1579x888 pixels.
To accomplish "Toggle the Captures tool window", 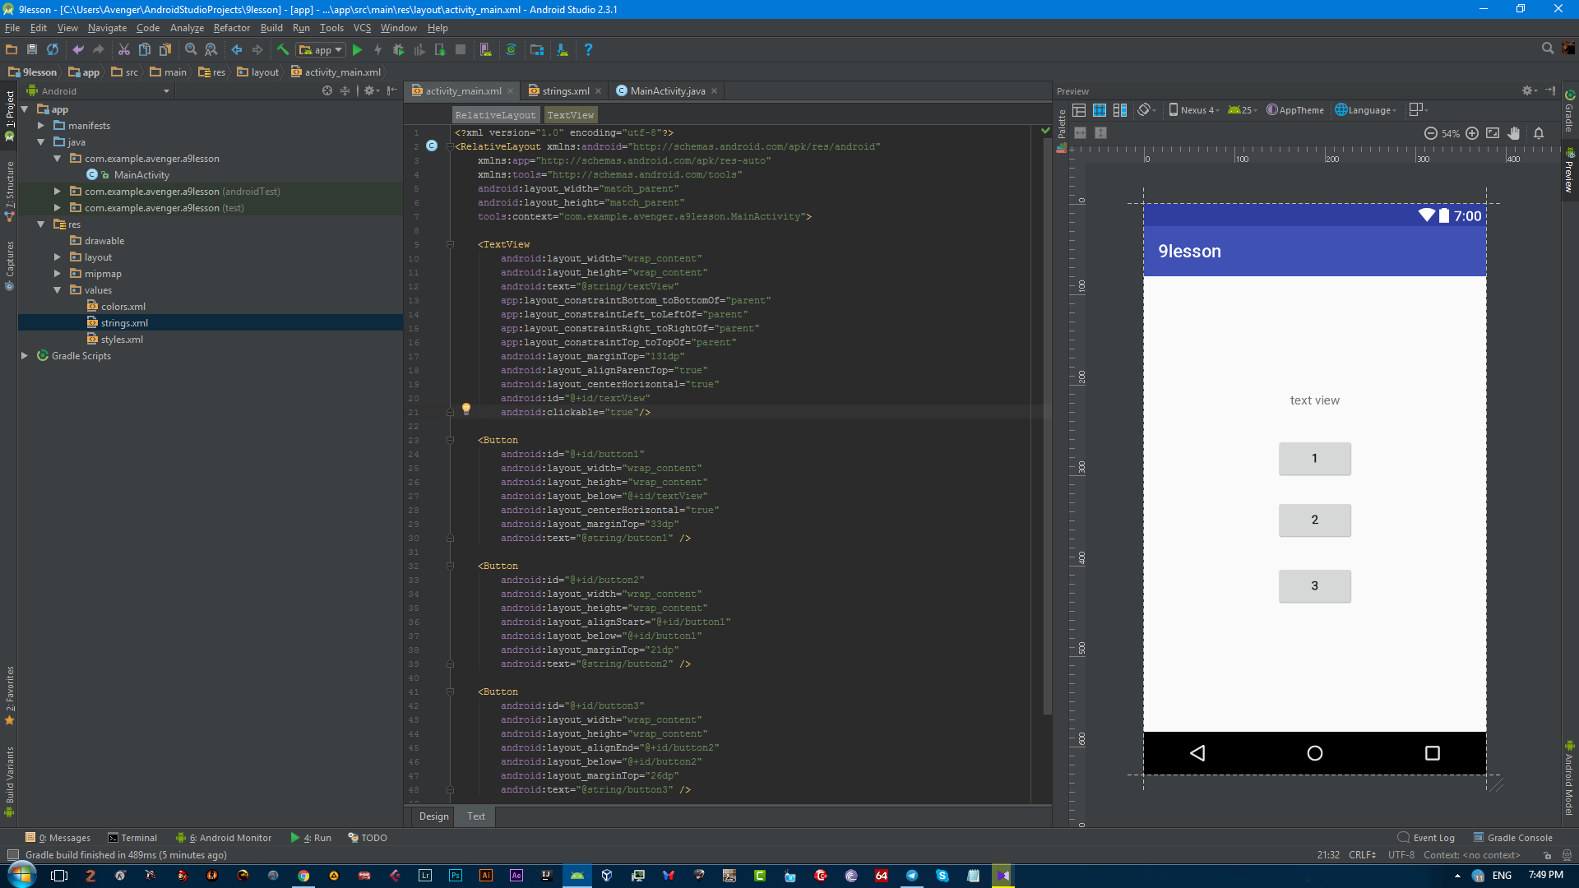I will coord(9,266).
